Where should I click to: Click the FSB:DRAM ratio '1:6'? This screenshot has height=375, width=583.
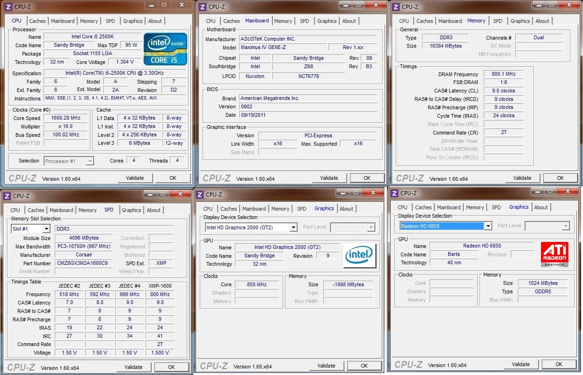[503, 83]
